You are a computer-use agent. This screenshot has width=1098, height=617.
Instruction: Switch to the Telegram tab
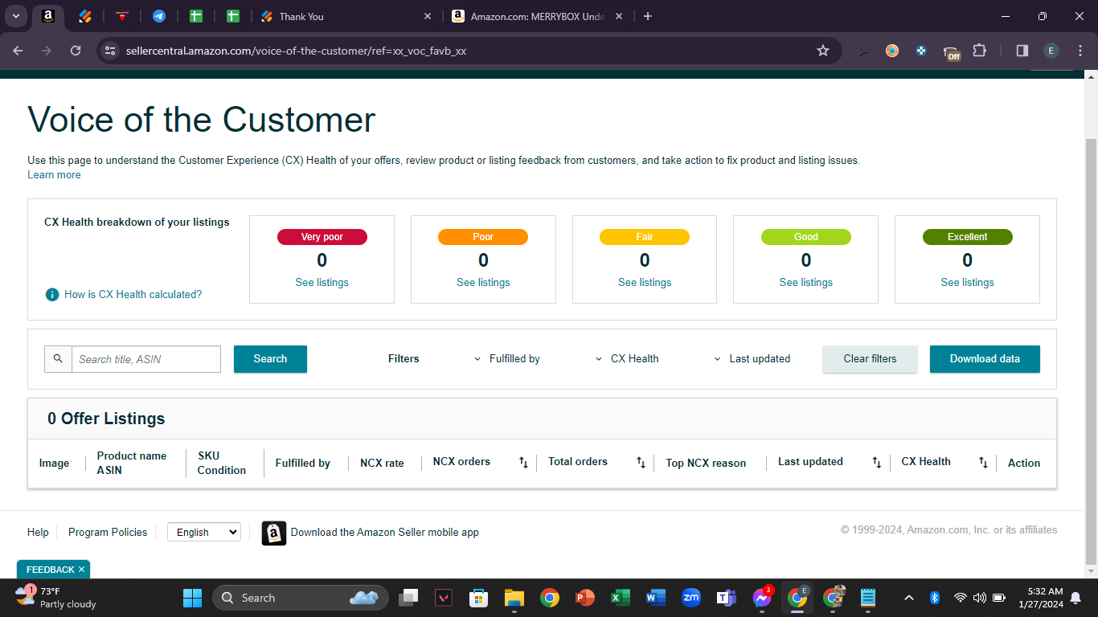click(159, 16)
